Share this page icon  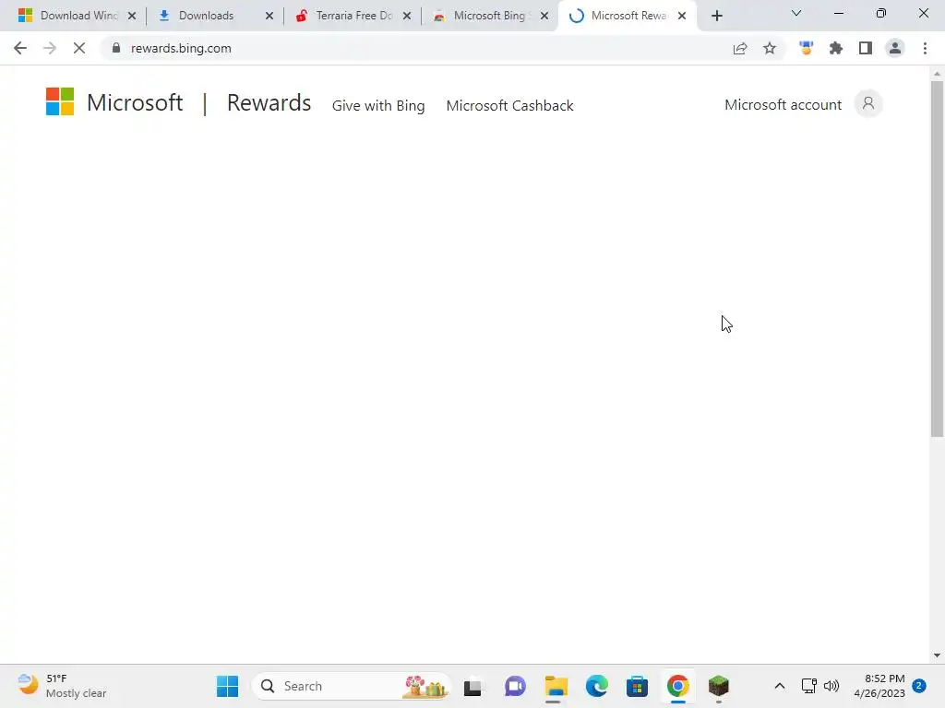coord(740,48)
